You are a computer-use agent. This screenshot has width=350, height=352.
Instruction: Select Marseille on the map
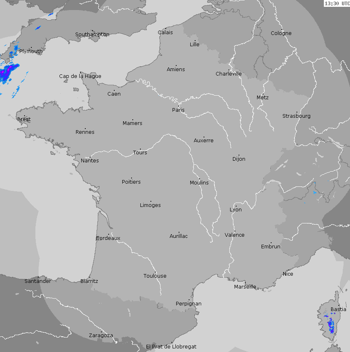pos(245,287)
